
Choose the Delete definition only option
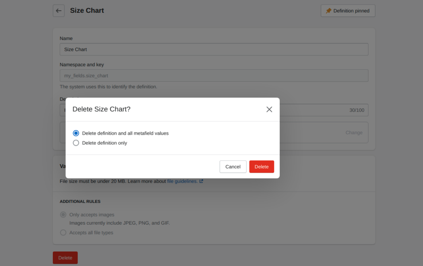pyautogui.click(x=76, y=143)
